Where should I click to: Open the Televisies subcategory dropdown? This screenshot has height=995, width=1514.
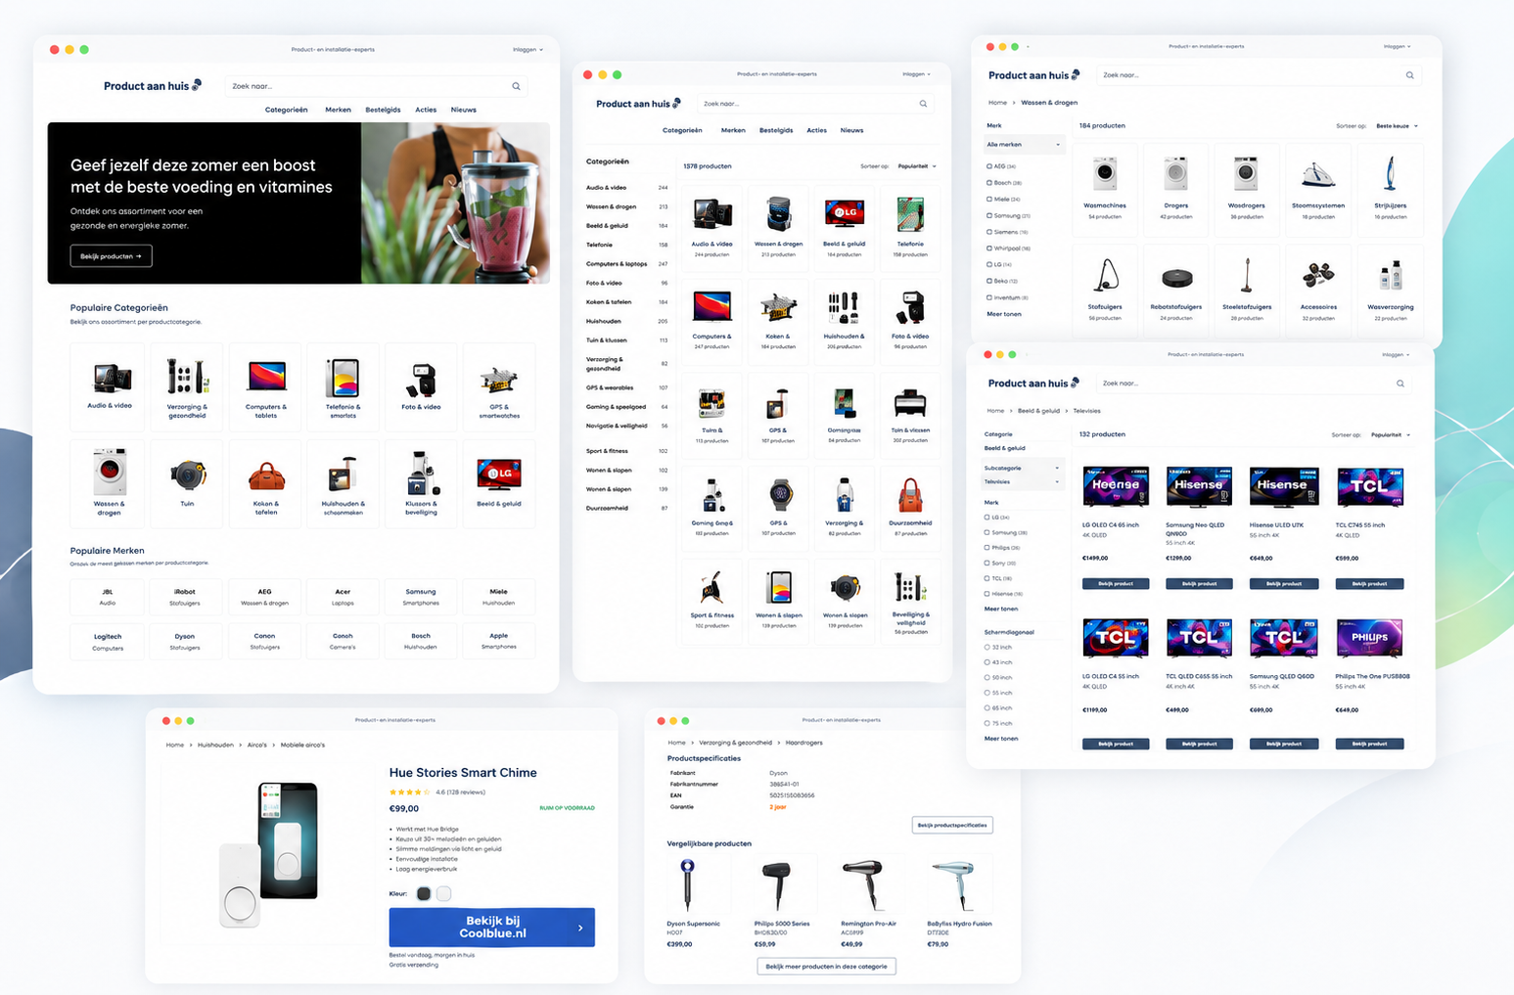1022,481
